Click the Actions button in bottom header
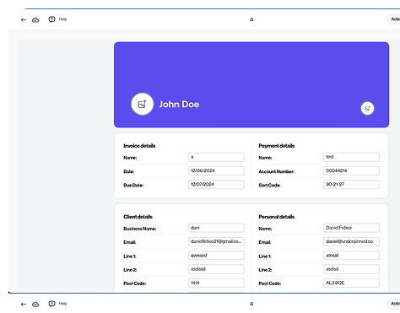Image resolution: width=400 pixels, height=313 pixels. point(394,304)
